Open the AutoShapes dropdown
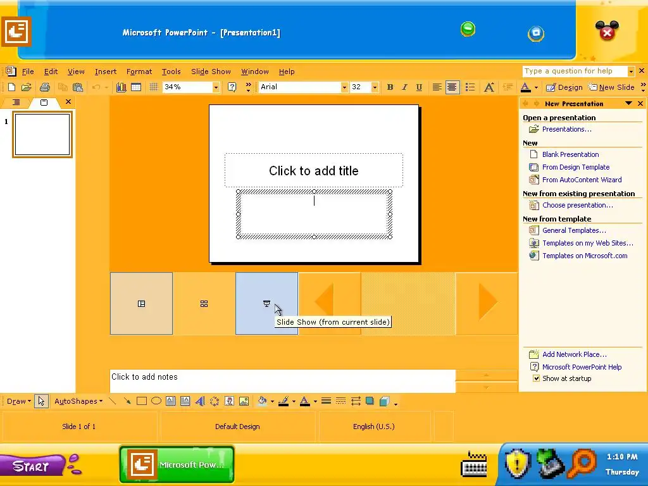The width and height of the screenshot is (648, 486). point(78,401)
